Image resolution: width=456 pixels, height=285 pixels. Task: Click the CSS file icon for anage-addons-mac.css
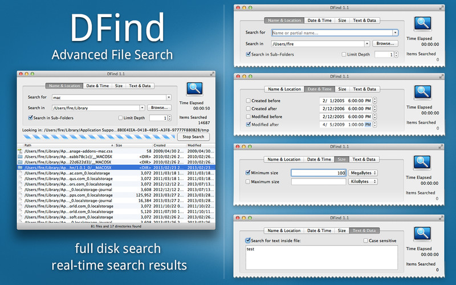(20, 151)
